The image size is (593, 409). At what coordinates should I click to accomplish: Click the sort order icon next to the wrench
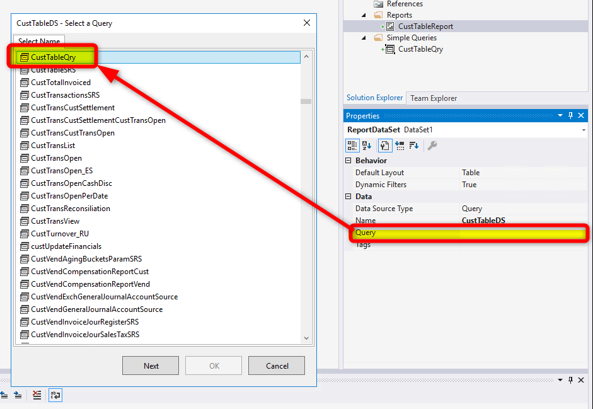pos(414,146)
